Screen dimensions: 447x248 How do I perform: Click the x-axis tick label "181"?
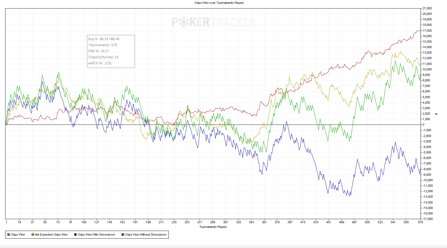pos(135,222)
